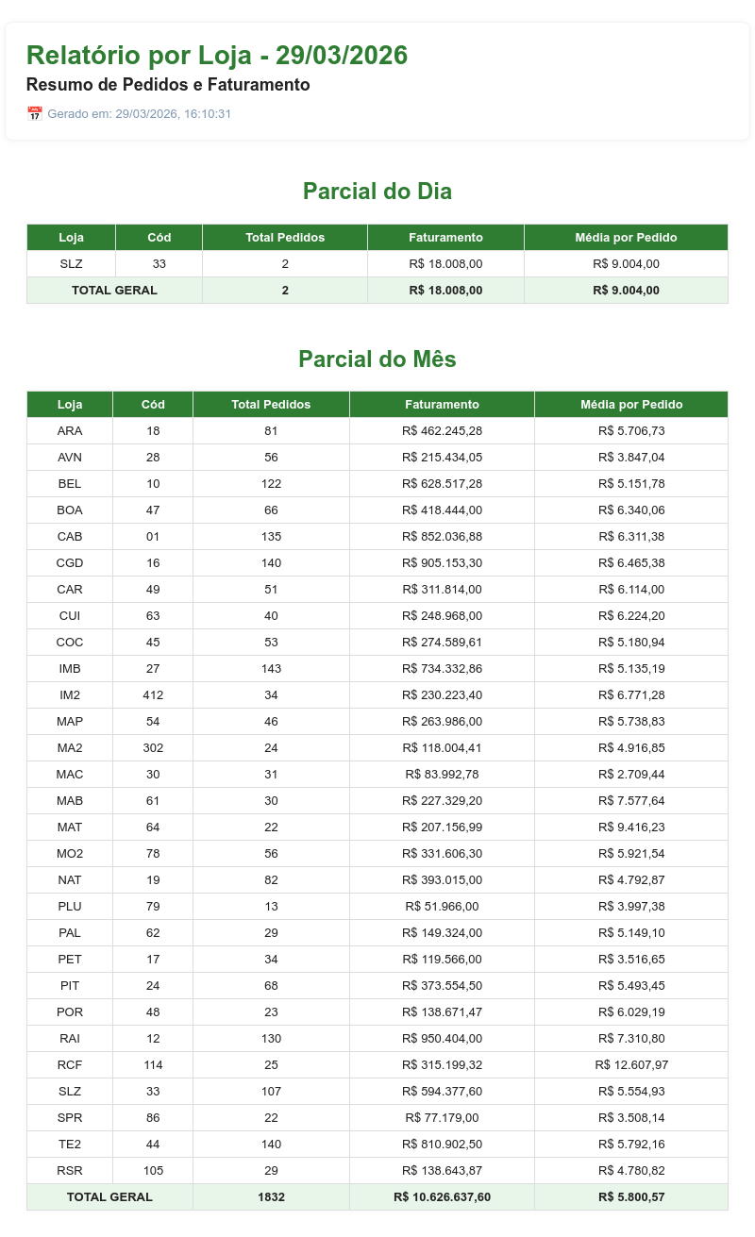Select the IMB total pedidos value 143
The image size is (755, 1237).
point(271,669)
